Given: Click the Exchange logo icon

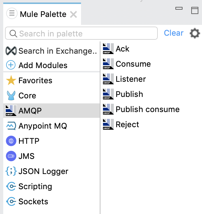Looking at the screenshot, I should point(11,51).
